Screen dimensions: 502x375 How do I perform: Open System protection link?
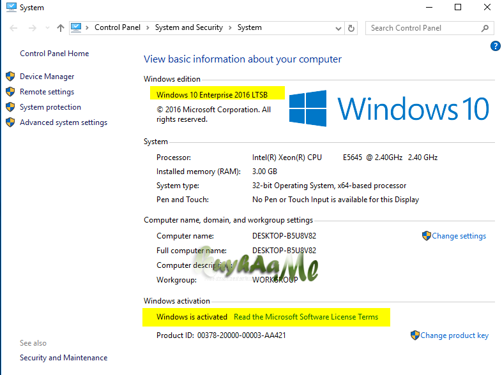click(x=50, y=107)
